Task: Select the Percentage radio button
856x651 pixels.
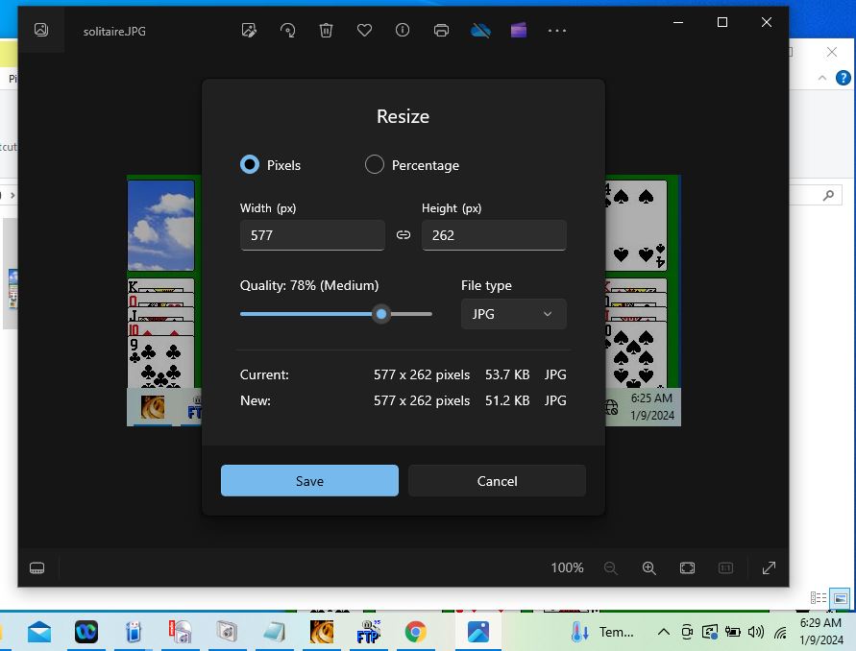Action: pos(374,164)
